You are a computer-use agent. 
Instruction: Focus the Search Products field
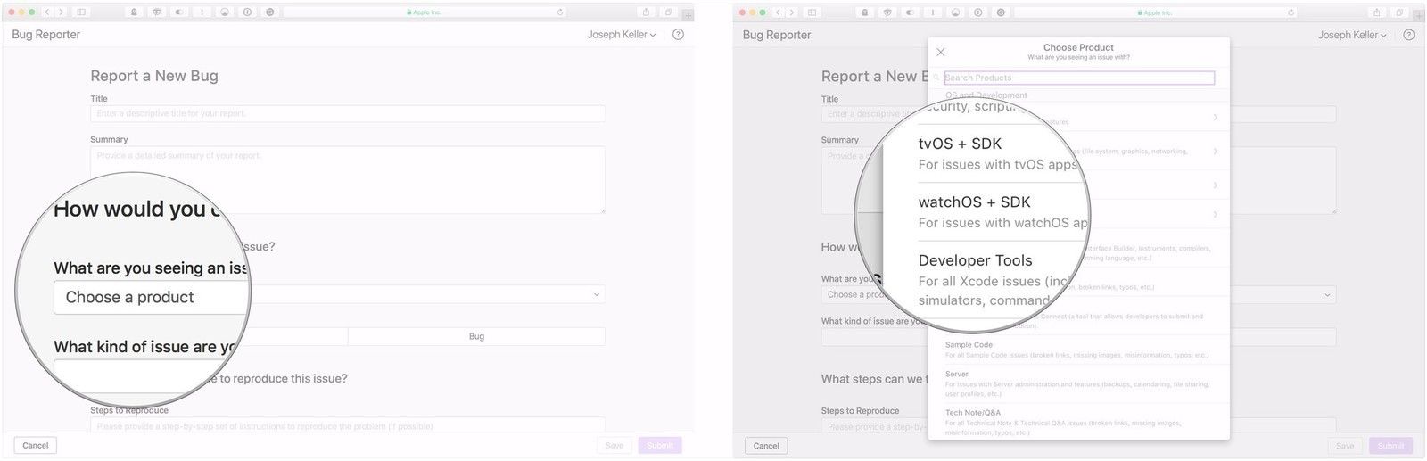(x=1078, y=78)
